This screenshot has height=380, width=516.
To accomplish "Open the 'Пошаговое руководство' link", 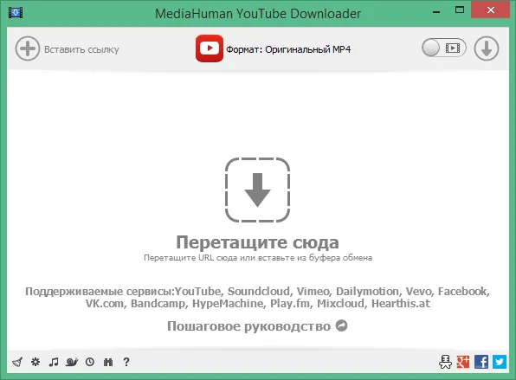I will (x=248, y=326).
